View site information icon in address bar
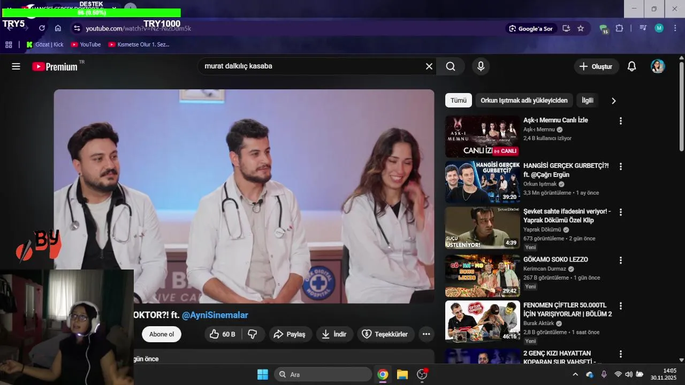Screen dimensions: 685x385 77,28
